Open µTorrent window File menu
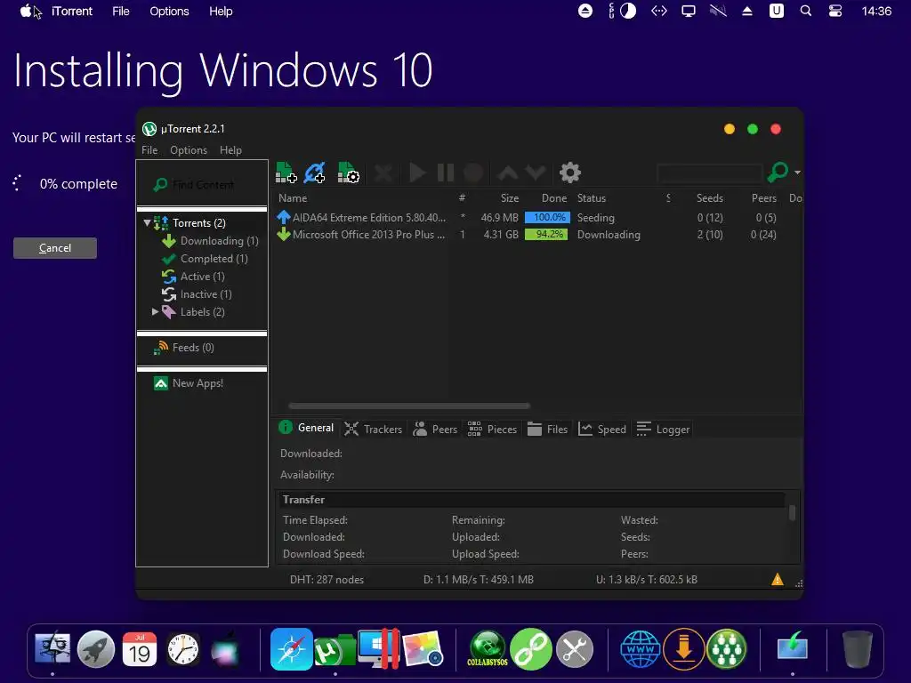911x683 pixels. pyautogui.click(x=149, y=149)
